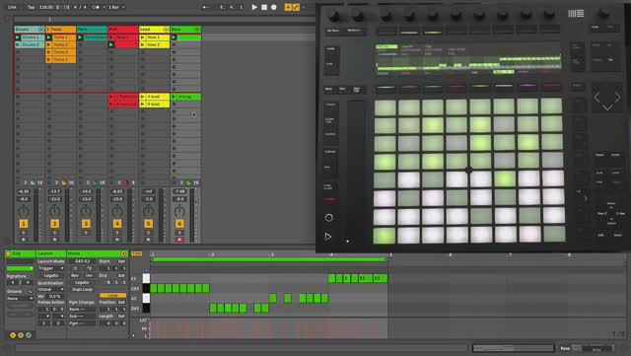Start playback with the transport Play button

tap(254, 7)
